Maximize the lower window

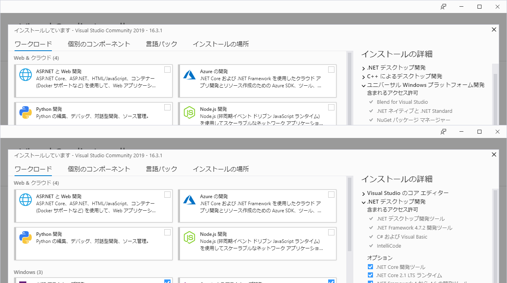(x=479, y=132)
